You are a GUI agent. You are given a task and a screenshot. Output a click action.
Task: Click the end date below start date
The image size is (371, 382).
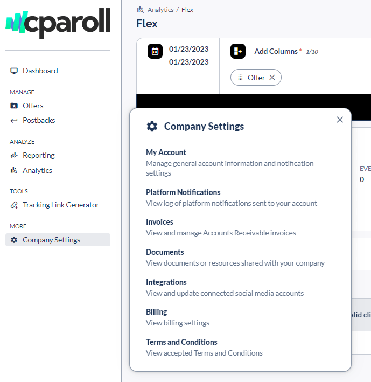(x=189, y=62)
